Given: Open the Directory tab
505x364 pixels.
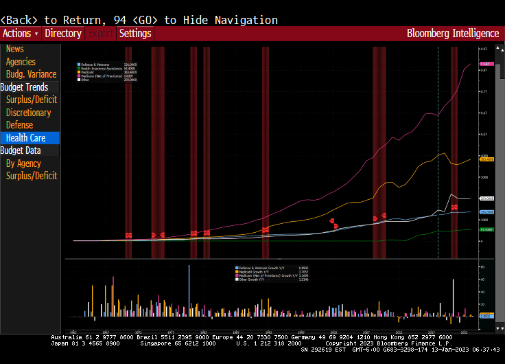Looking at the screenshot, I should (63, 33).
